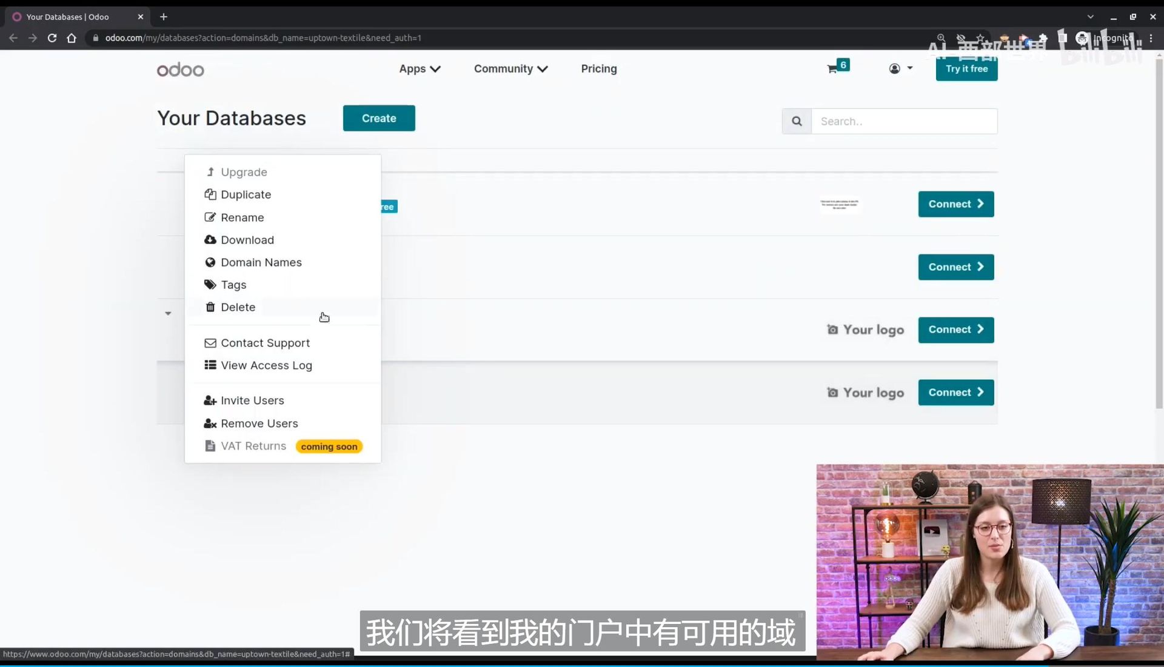
Task: Click the first Connect button
Action: [956, 204]
